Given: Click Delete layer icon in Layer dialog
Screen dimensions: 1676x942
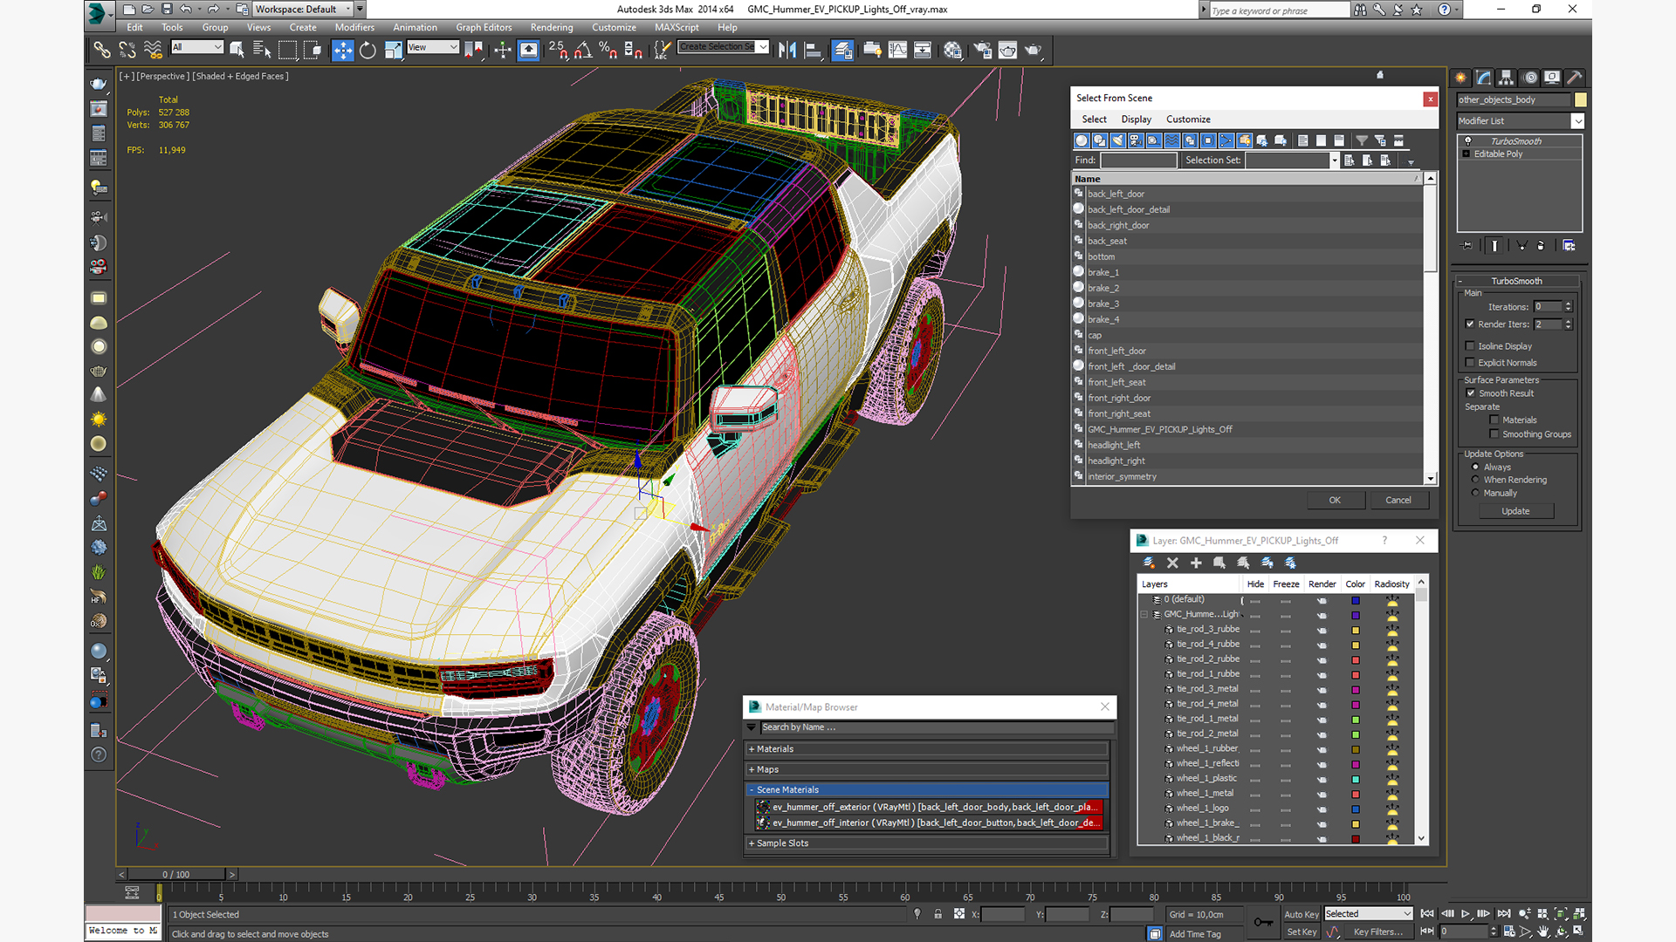Looking at the screenshot, I should point(1172,563).
